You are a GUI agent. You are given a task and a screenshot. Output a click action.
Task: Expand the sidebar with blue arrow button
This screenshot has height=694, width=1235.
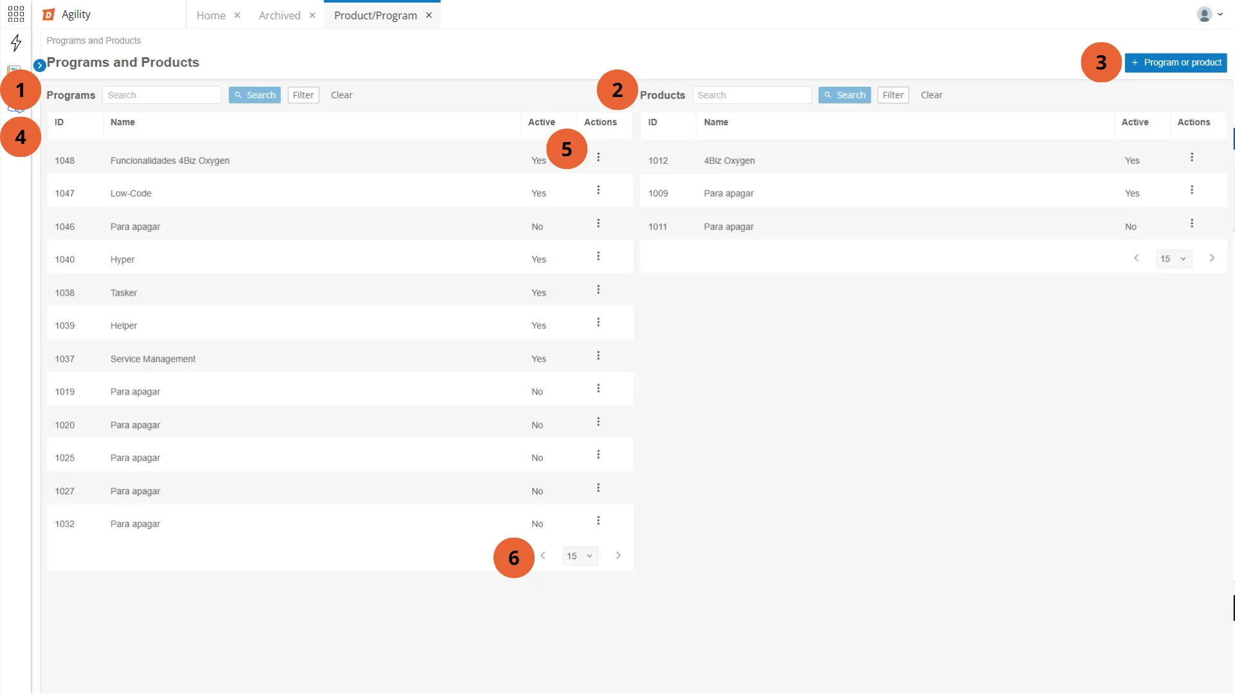[x=39, y=65]
